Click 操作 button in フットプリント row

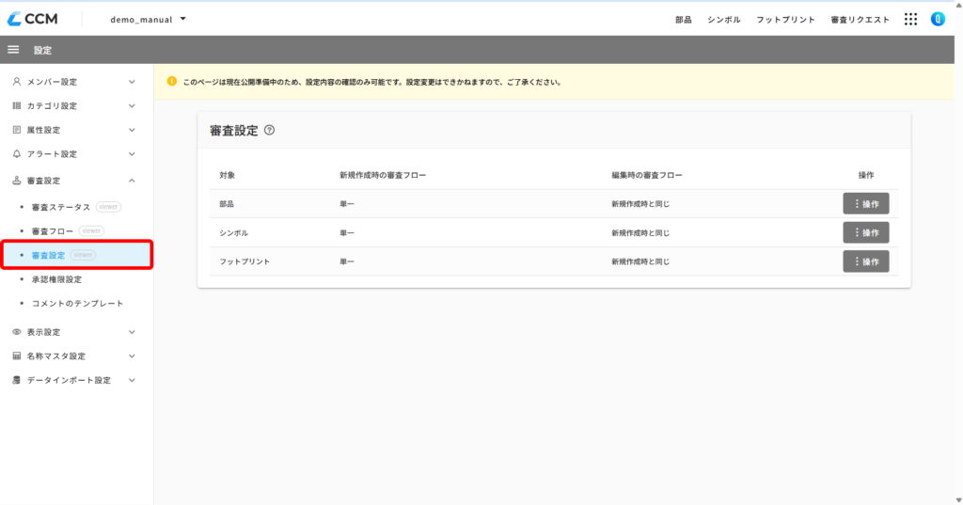(866, 261)
